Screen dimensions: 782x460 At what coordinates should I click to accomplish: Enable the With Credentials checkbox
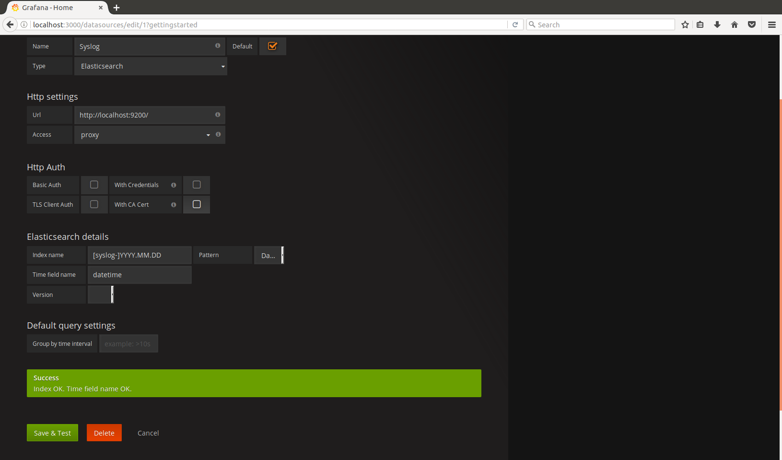point(197,185)
